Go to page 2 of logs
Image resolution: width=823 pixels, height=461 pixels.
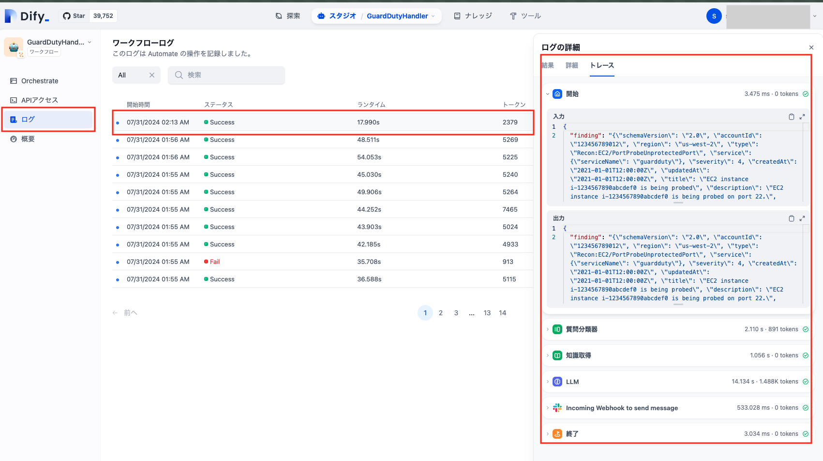click(441, 313)
